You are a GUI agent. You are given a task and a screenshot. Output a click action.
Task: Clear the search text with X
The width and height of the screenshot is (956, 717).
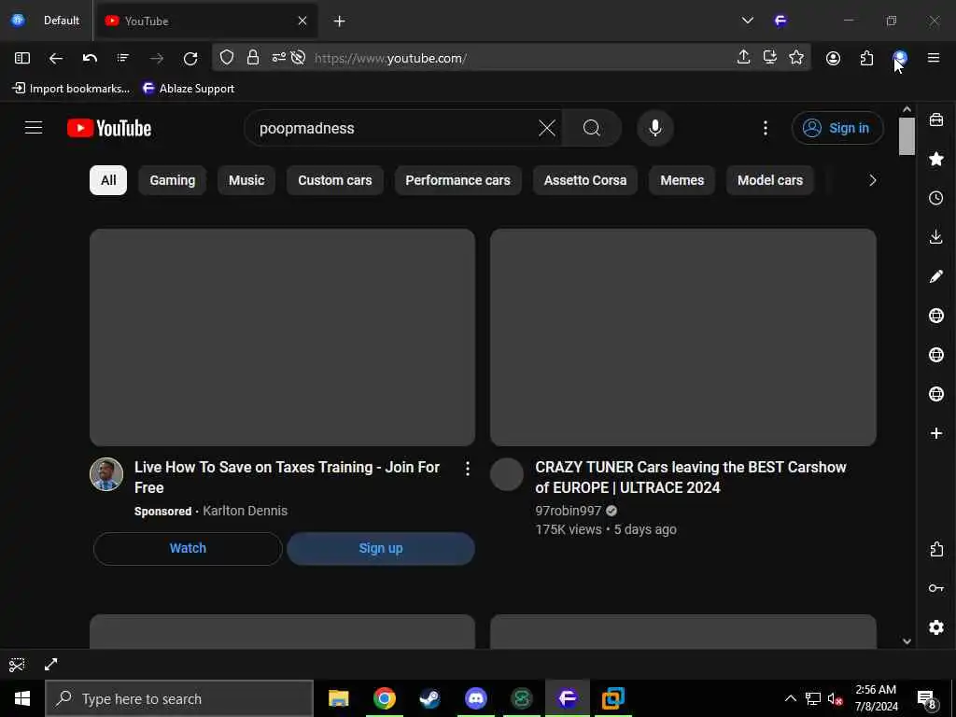pos(547,128)
